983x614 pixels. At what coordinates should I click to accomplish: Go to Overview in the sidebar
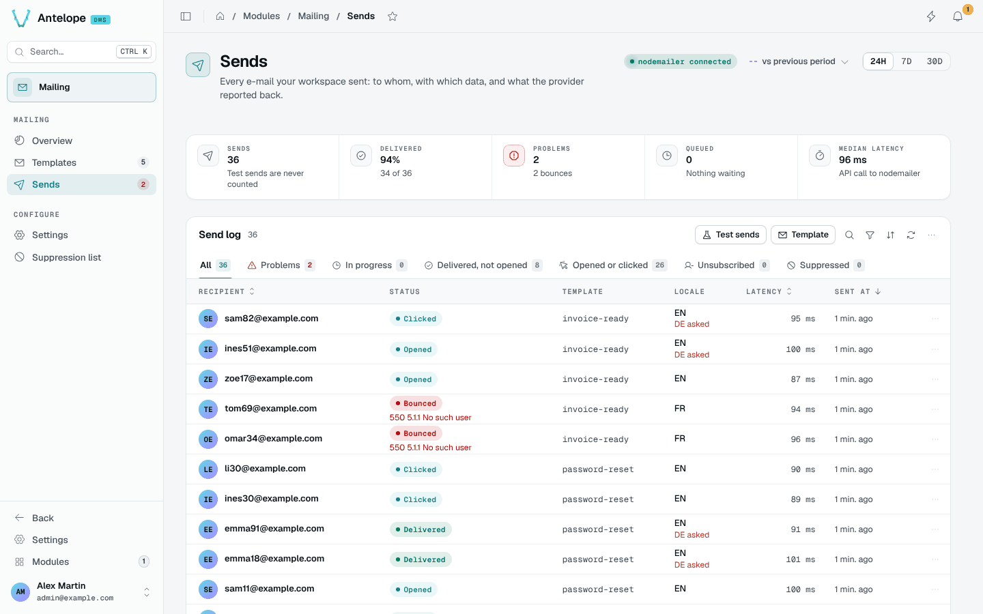[81, 141]
